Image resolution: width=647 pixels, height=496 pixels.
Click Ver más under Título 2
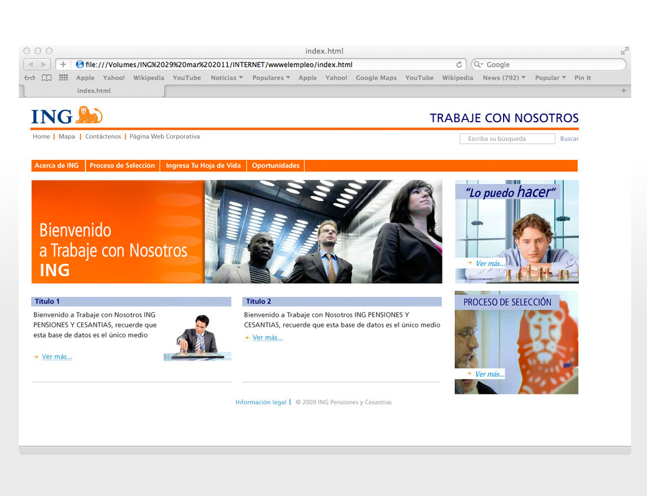coord(267,337)
